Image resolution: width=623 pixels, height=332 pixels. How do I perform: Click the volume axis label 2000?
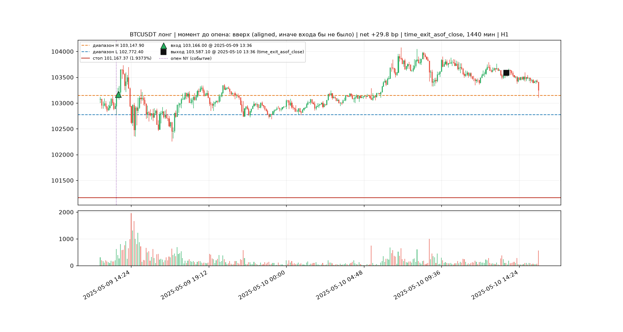(x=66, y=212)
